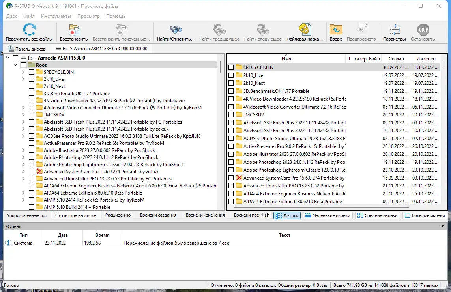Screen dimensions: 451x292
Task: Click the R-Studio app logo in title bar
Action: pos(9,6)
